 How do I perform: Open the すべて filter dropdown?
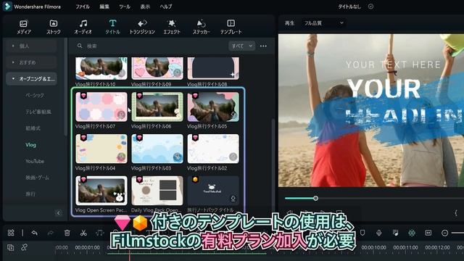[241, 46]
